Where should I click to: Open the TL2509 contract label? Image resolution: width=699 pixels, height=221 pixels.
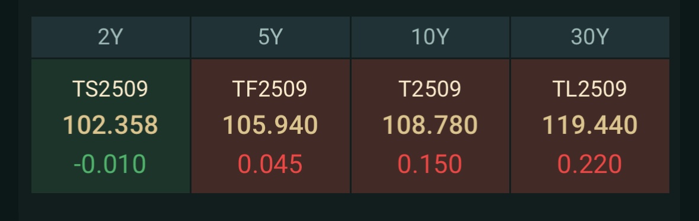tap(590, 89)
